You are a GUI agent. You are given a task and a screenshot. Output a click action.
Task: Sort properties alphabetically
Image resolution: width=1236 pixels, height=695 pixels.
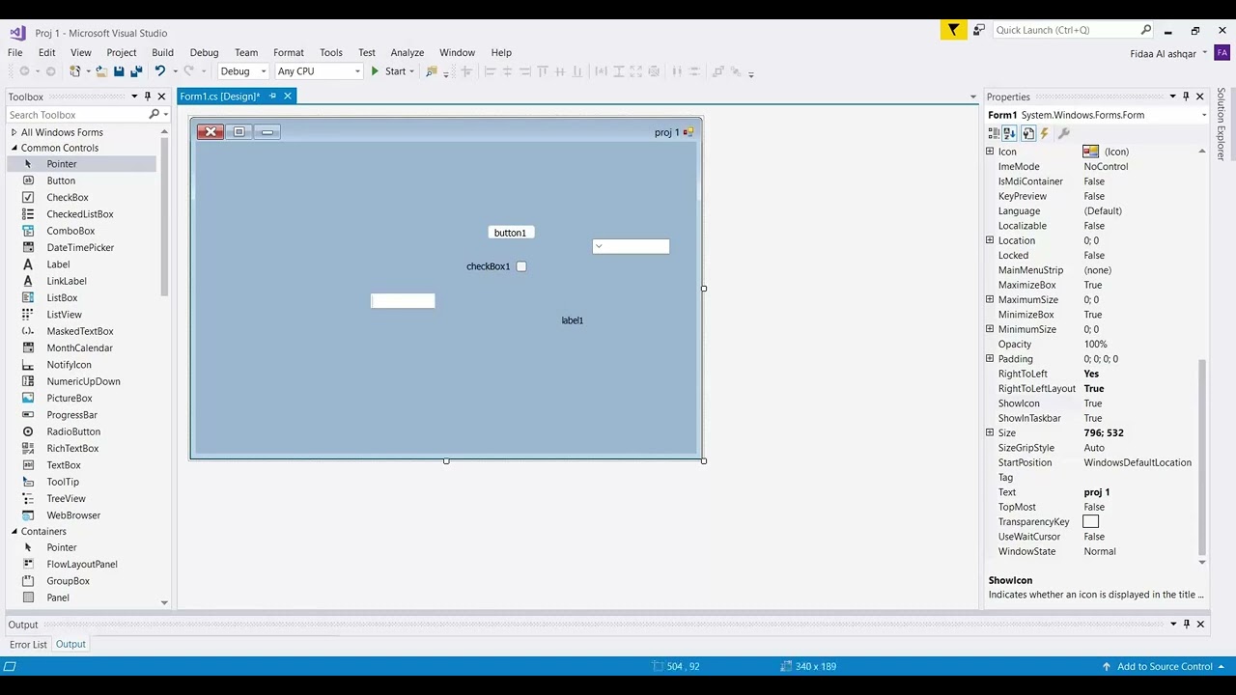click(1010, 133)
